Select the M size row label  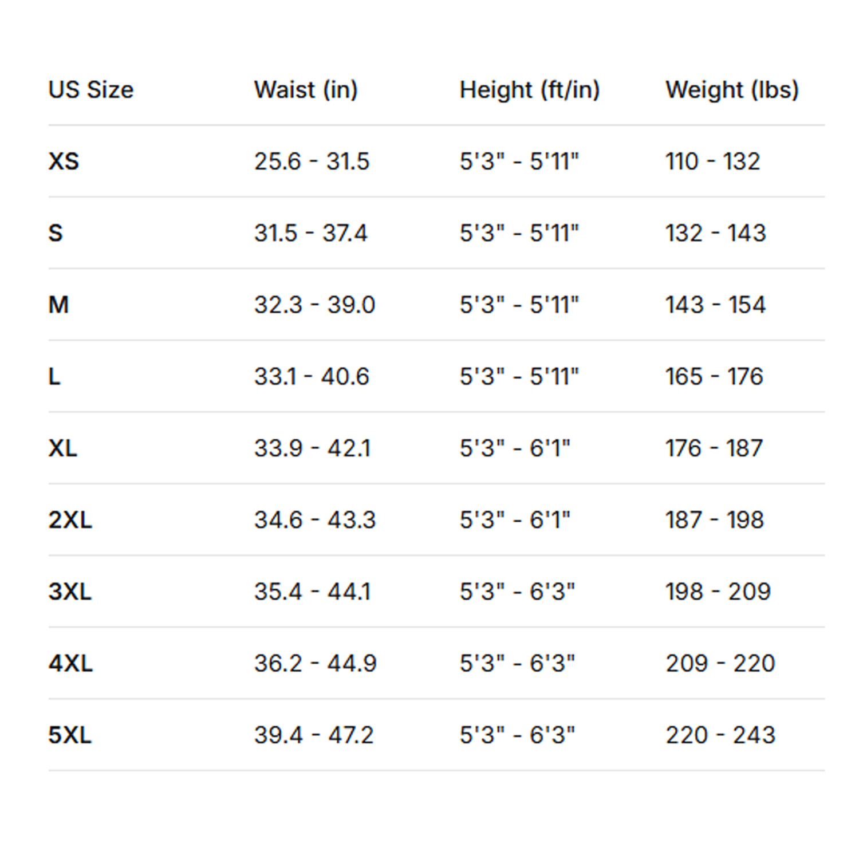(58, 305)
